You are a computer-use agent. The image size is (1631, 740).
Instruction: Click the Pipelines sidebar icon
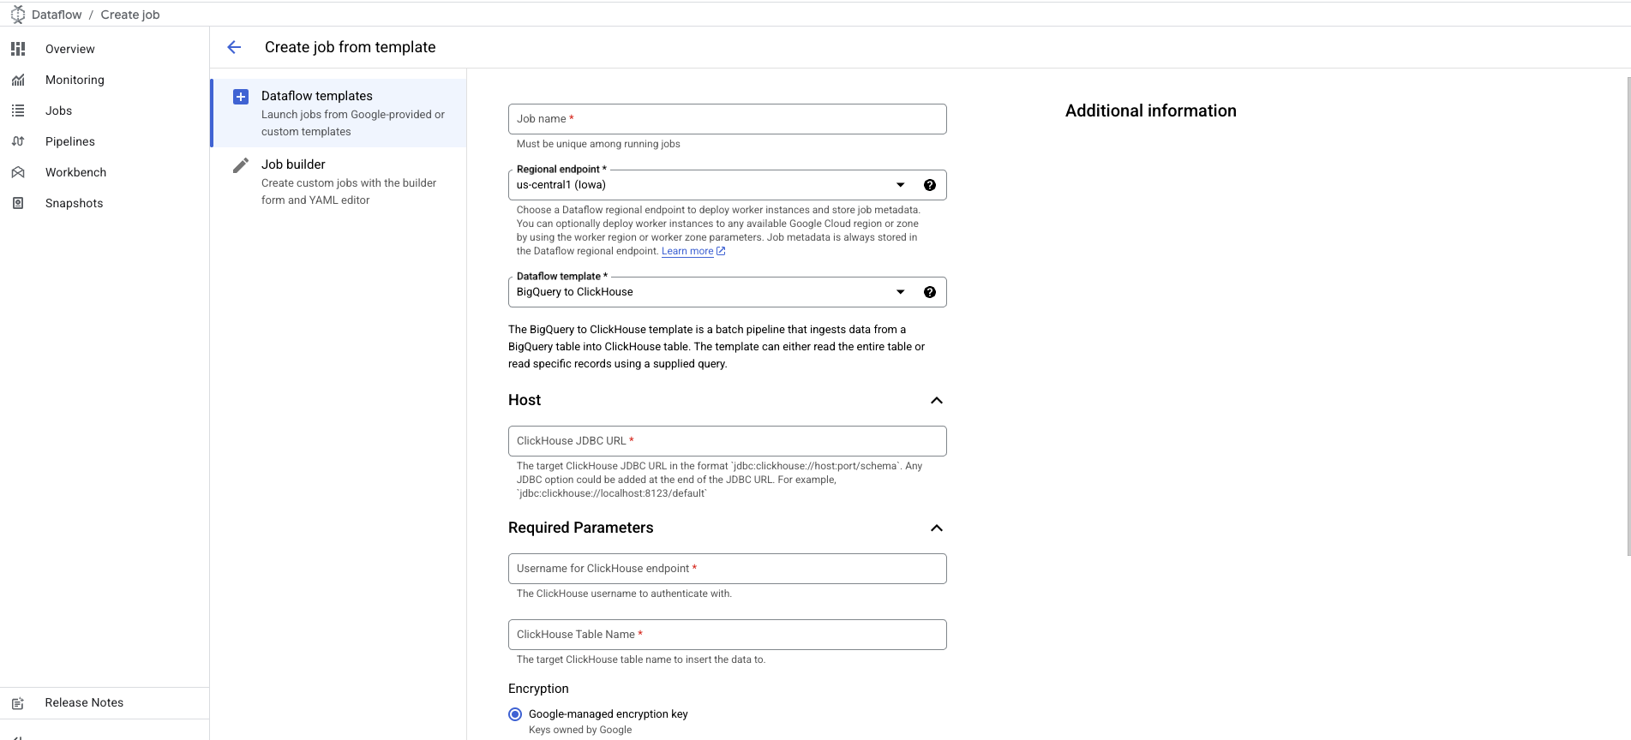click(x=18, y=141)
